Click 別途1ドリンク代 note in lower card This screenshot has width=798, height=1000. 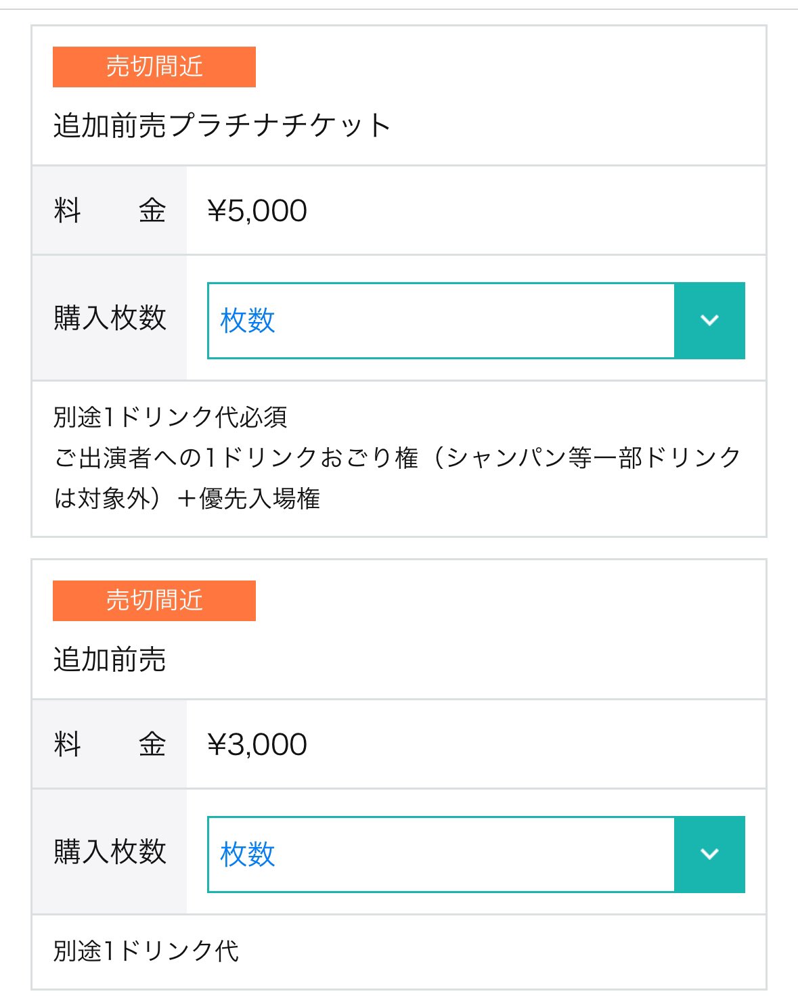coord(146,951)
